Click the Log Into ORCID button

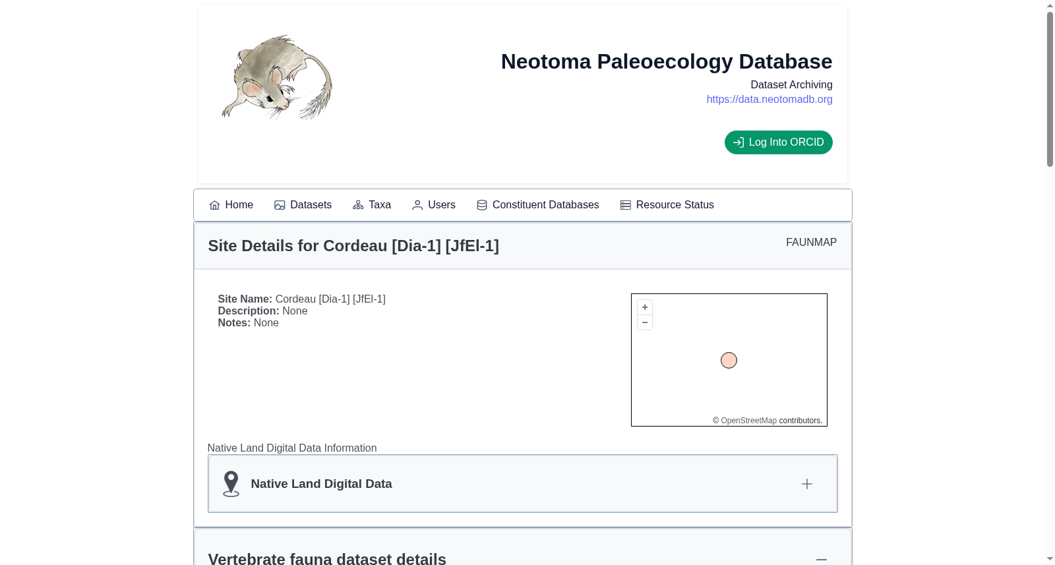778,142
